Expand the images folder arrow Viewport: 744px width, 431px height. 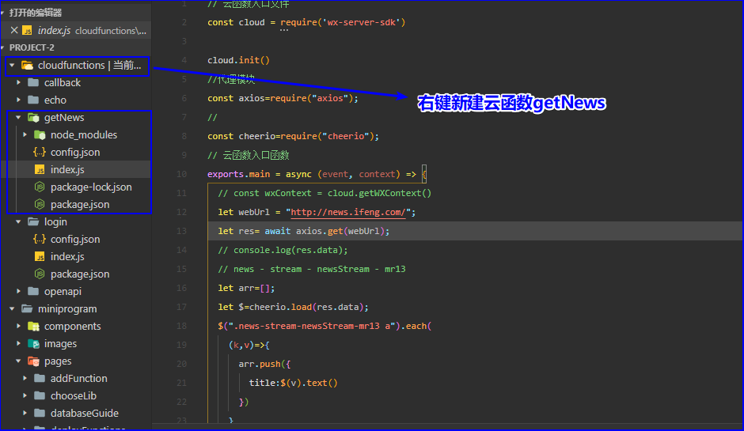(18, 343)
